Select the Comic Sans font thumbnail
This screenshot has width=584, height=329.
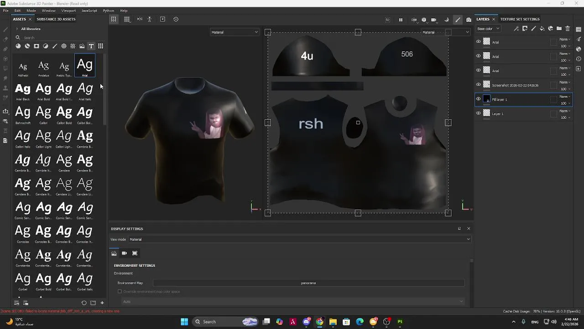click(23, 210)
